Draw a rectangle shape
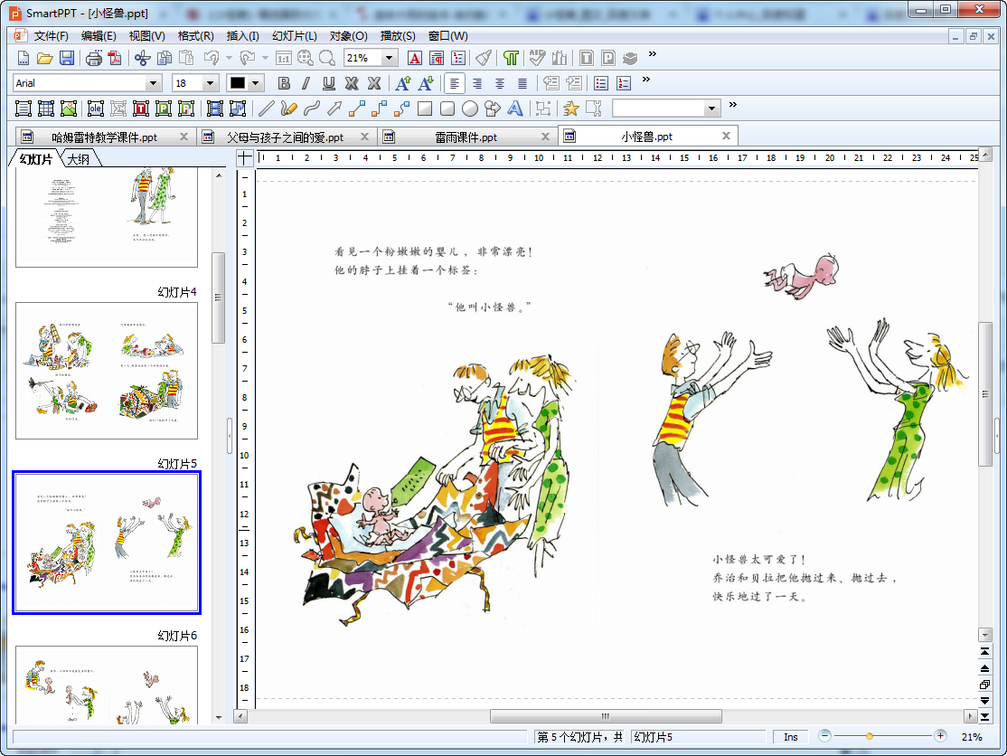 tap(425, 109)
